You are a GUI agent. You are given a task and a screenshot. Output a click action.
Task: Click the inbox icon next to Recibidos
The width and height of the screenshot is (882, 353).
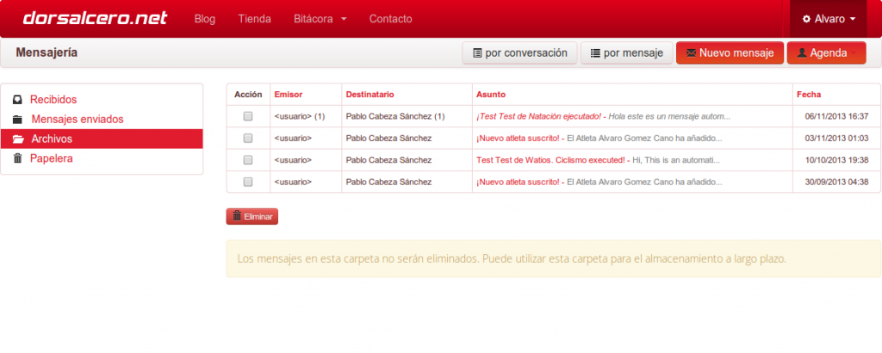point(17,100)
